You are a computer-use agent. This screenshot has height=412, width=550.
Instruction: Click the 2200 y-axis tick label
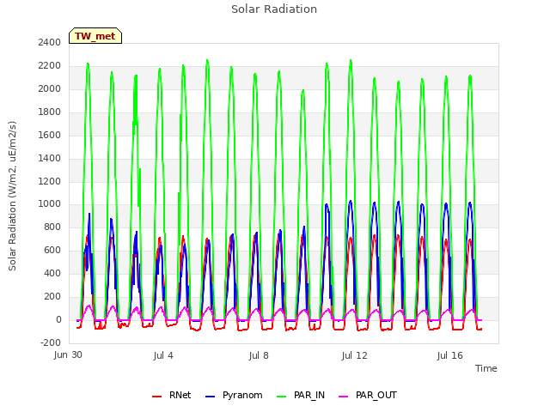tap(50, 66)
